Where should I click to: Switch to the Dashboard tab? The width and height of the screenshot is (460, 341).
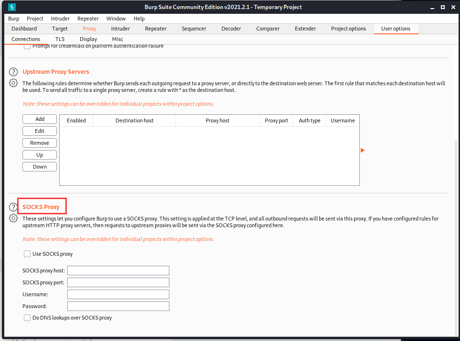24,29
